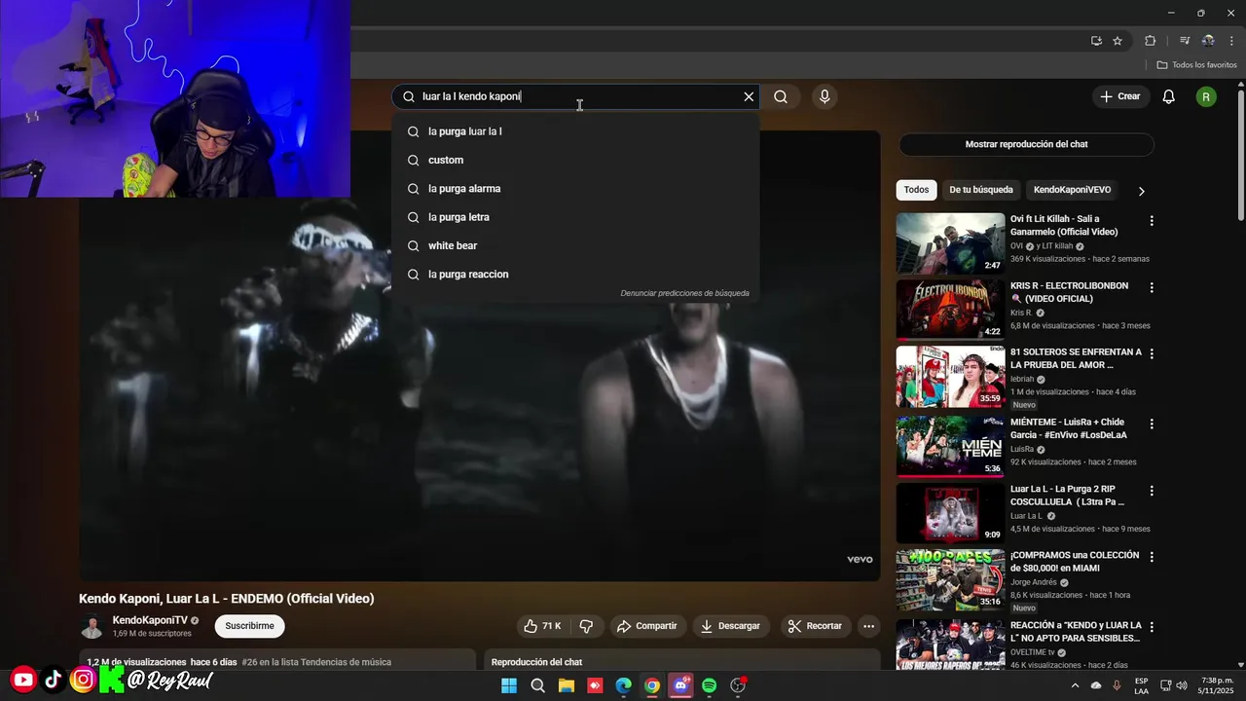
Task: Open the red app icon next to File Explorer
Action: tap(595, 685)
